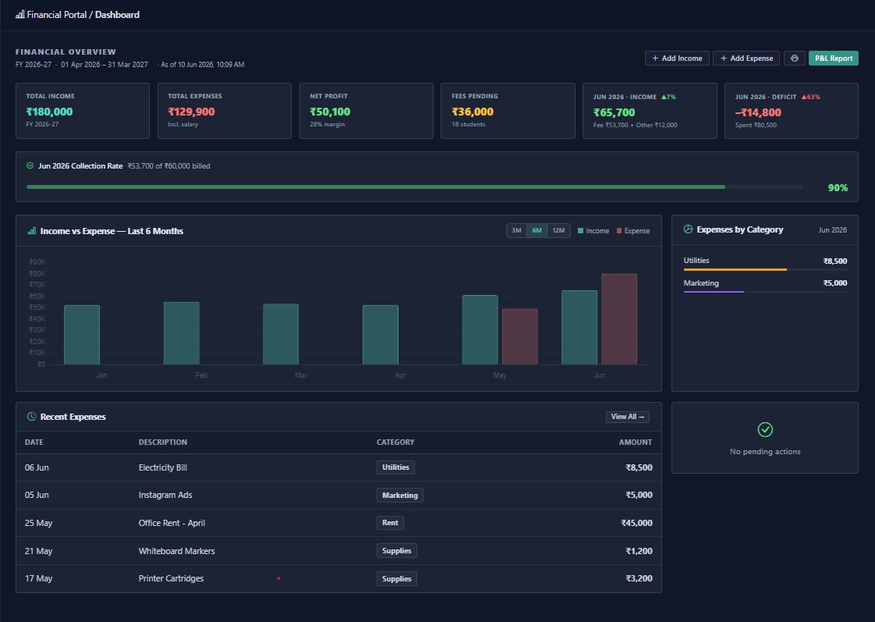Click the Printer Cartridges description
Viewport: 875px width, 622px height.
click(x=171, y=578)
